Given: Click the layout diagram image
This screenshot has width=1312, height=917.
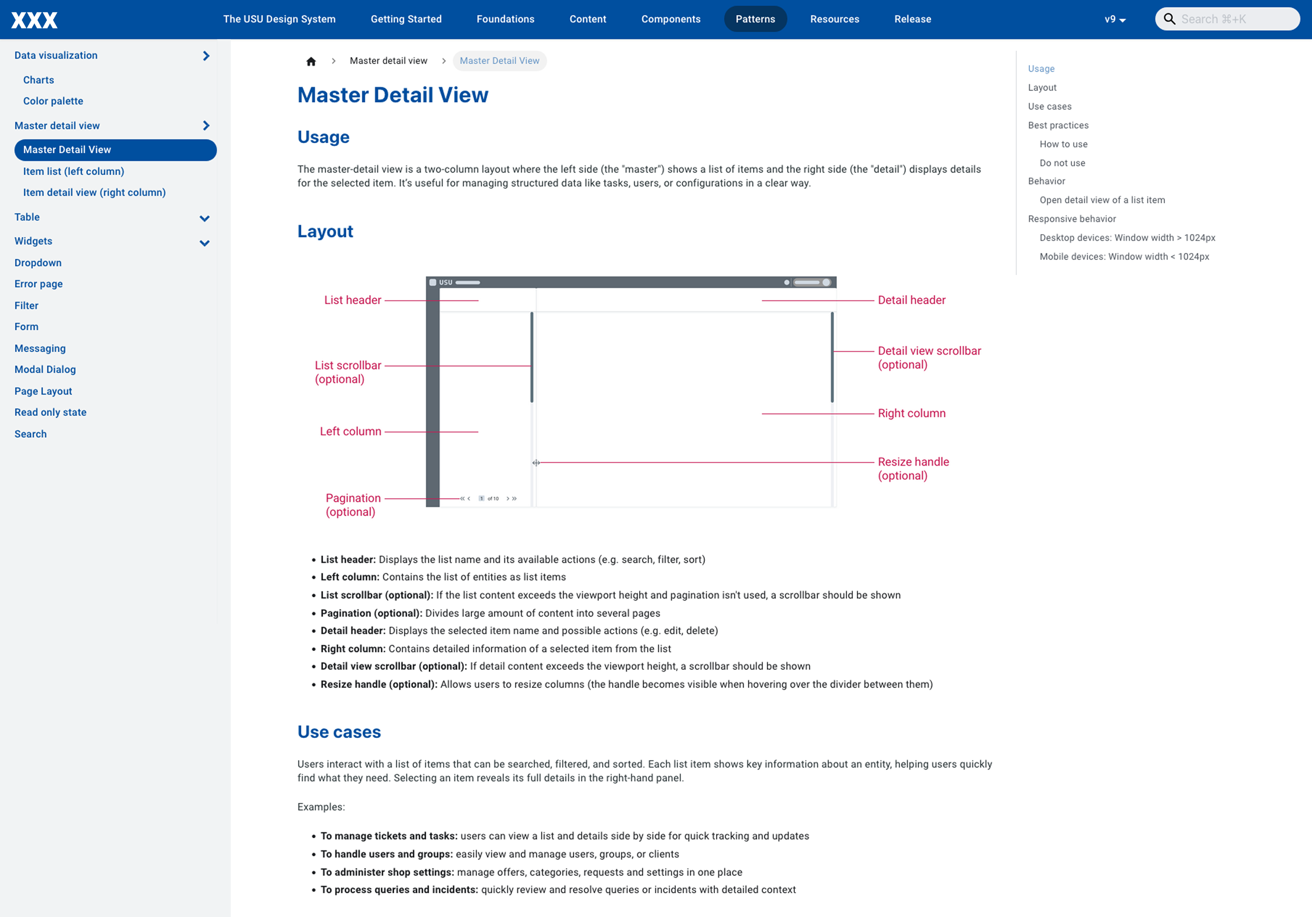Looking at the screenshot, I should tap(631, 392).
